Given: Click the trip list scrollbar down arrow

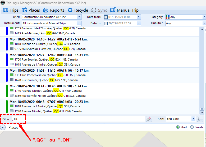Looking at the screenshot, I should tap(202, 113).
